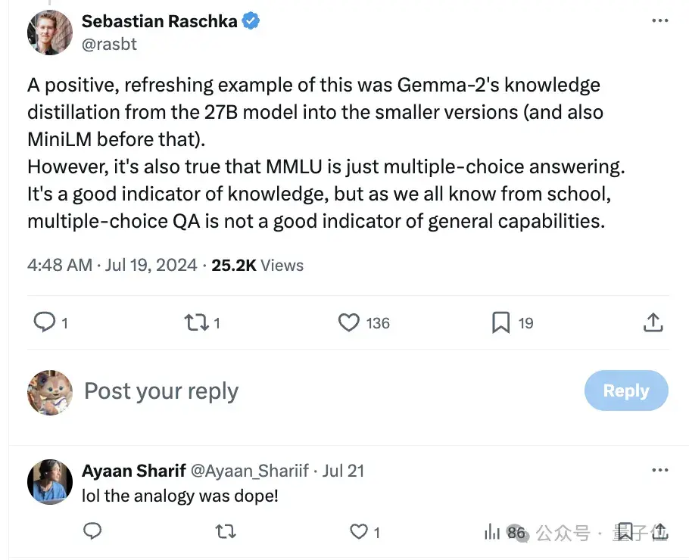Open more options on Ayaan Sharif's reply

tap(660, 471)
